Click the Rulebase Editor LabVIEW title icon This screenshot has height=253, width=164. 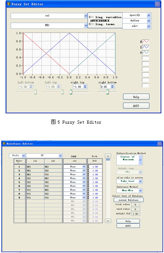(4, 143)
